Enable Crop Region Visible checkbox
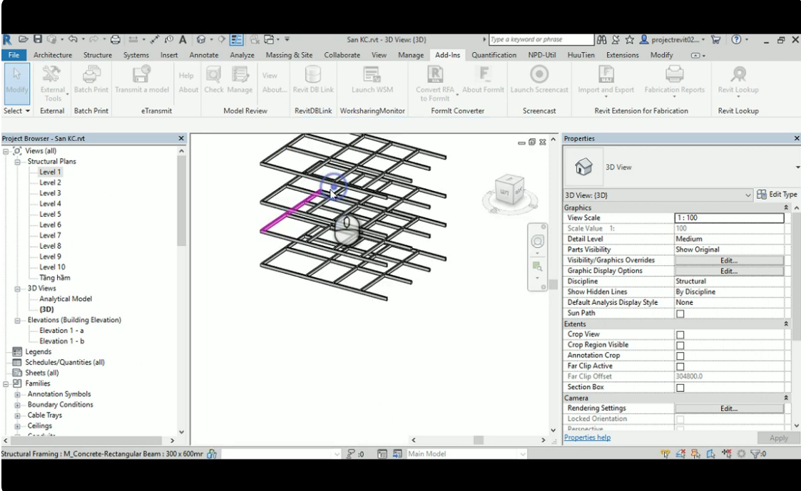Viewport: 801px width, 491px height. 680,346
